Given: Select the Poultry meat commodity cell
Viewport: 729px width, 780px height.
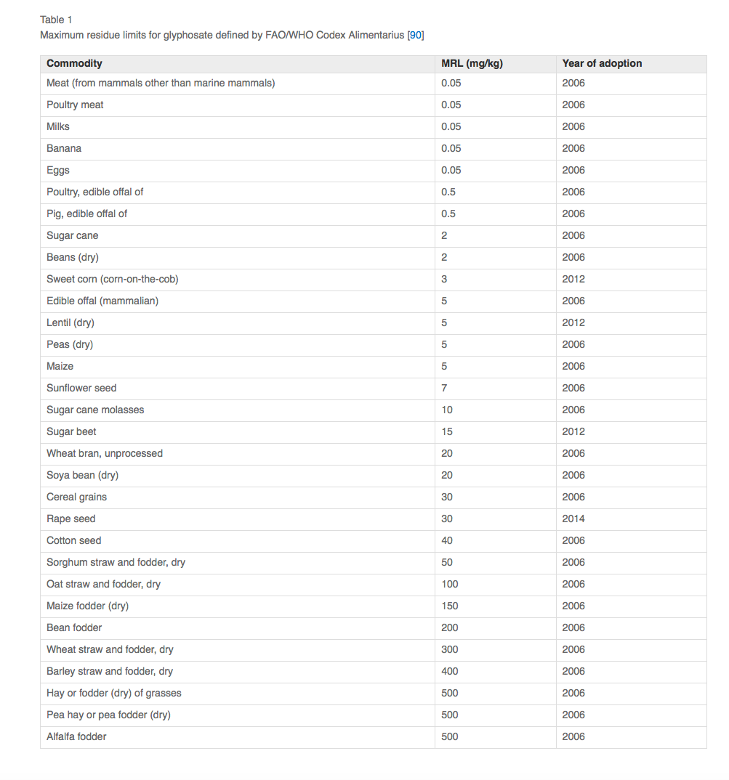Looking at the screenshot, I should 75,105.
